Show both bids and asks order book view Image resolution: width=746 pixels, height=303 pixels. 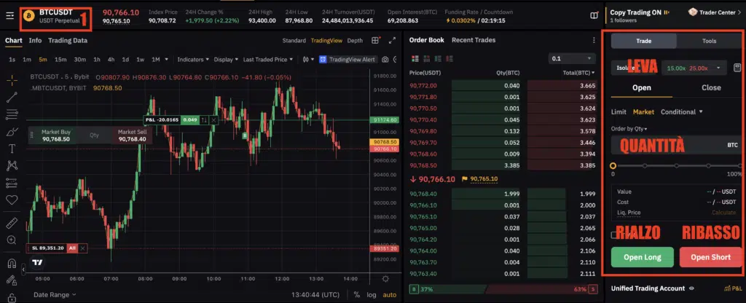[x=415, y=58]
